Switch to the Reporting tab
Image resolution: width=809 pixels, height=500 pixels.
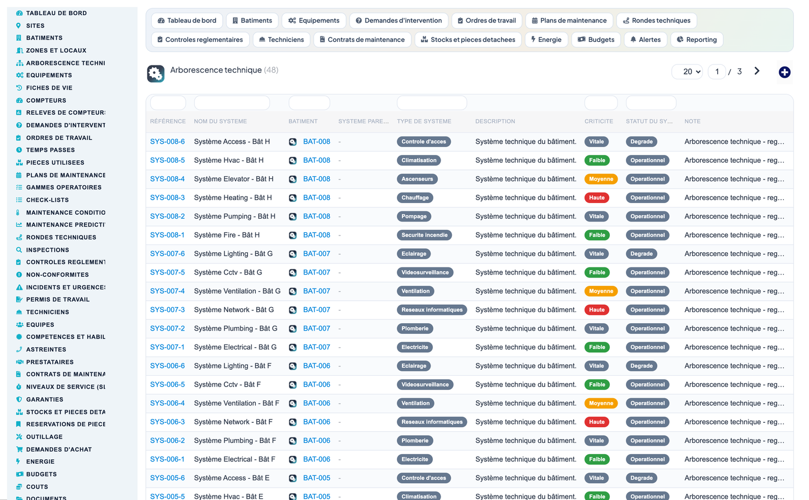pyautogui.click(x=696, y=40)
